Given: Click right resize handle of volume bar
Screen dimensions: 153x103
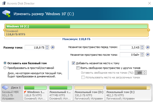Looking at the screenshot, I should [x=149, y=30].
